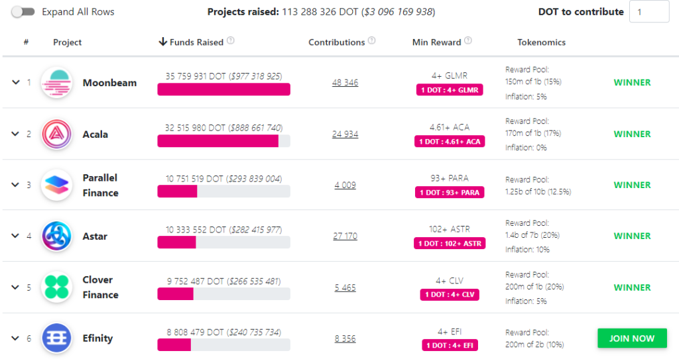The width and height of the screenshot is (679, 363).
Task: Click the DOT to contribute input field
Action: coord(648,12)
